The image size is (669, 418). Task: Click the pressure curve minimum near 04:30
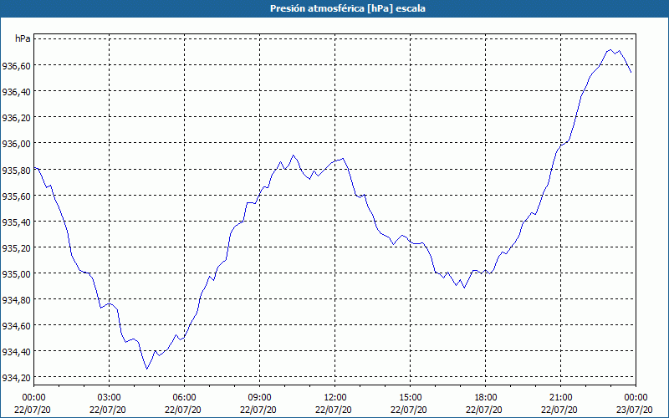[x=147, y=369]
